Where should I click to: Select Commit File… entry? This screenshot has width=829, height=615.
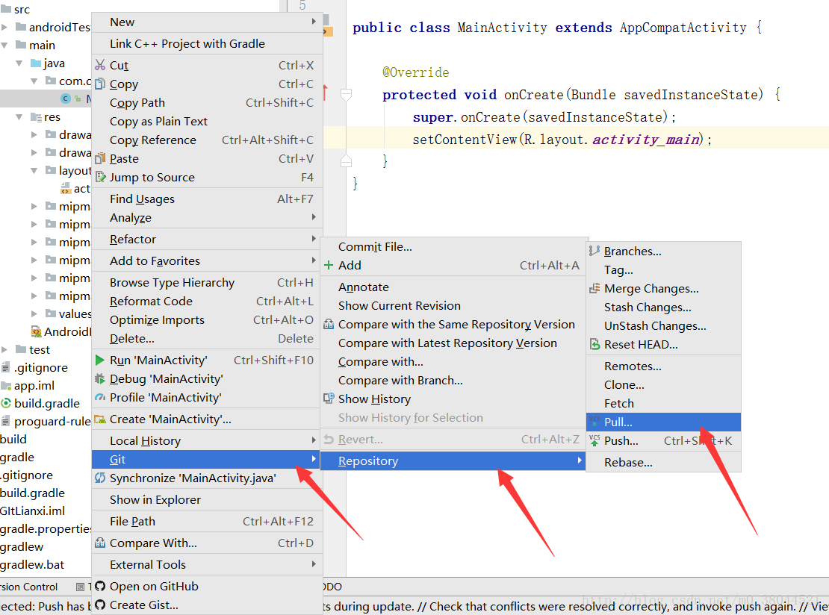pyautogui.click(x=453, y=247)
